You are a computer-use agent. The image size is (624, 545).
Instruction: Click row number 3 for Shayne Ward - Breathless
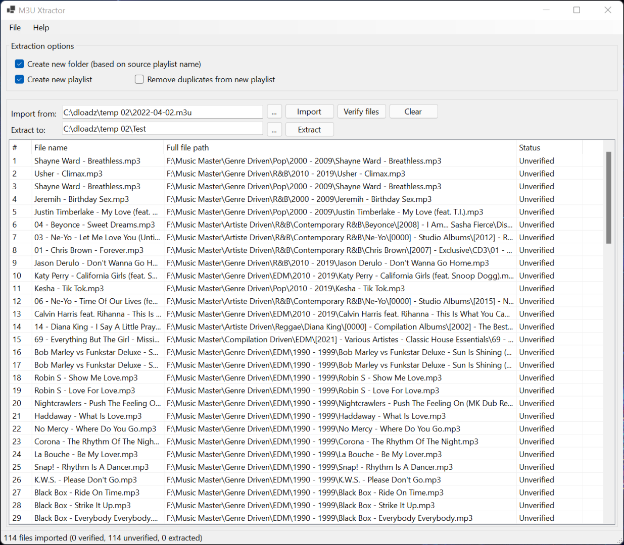click(15, 186)
